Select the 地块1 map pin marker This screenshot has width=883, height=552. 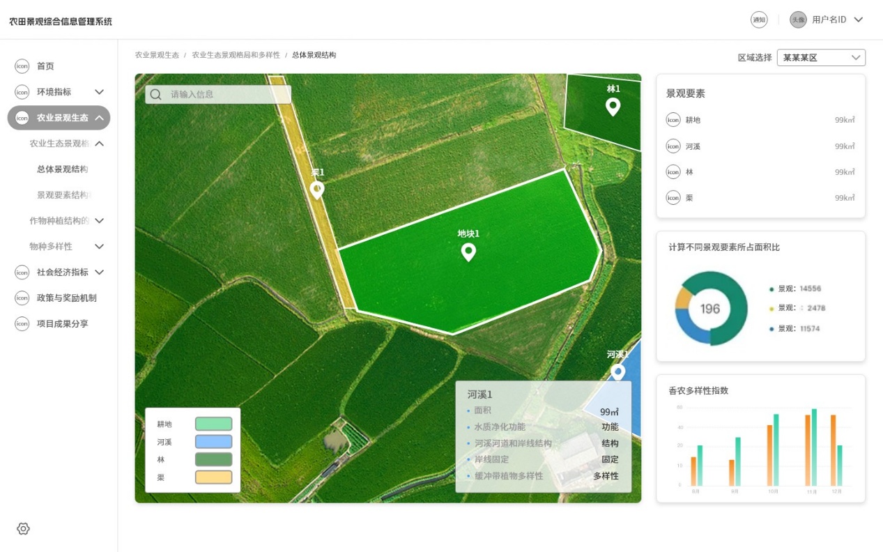click(468, 252)
